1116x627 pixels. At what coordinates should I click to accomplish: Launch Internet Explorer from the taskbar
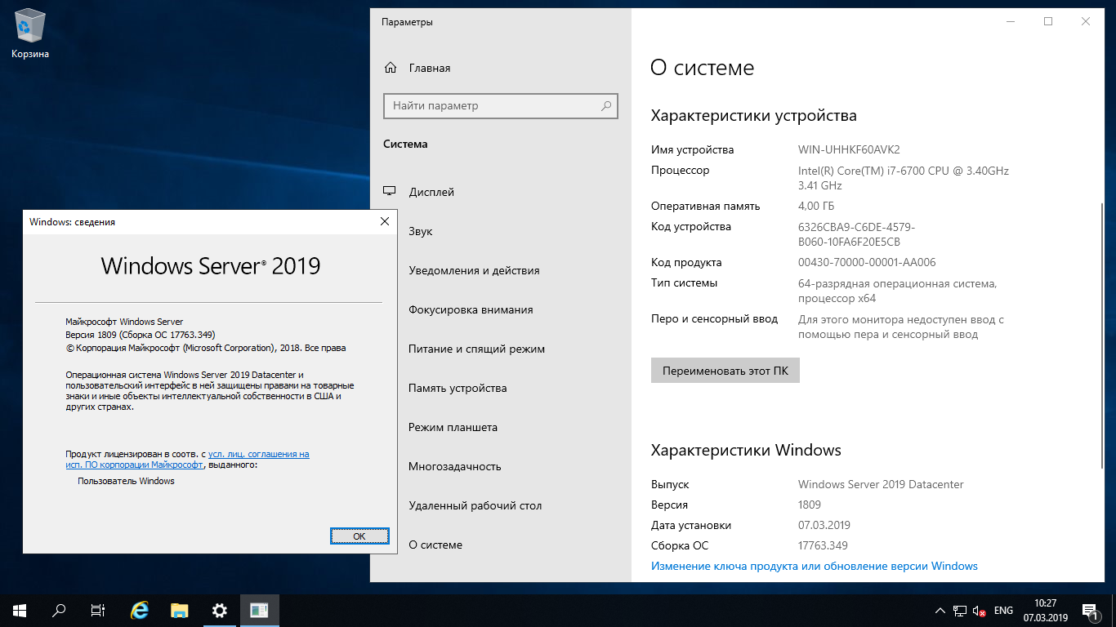tap(141, 610)
